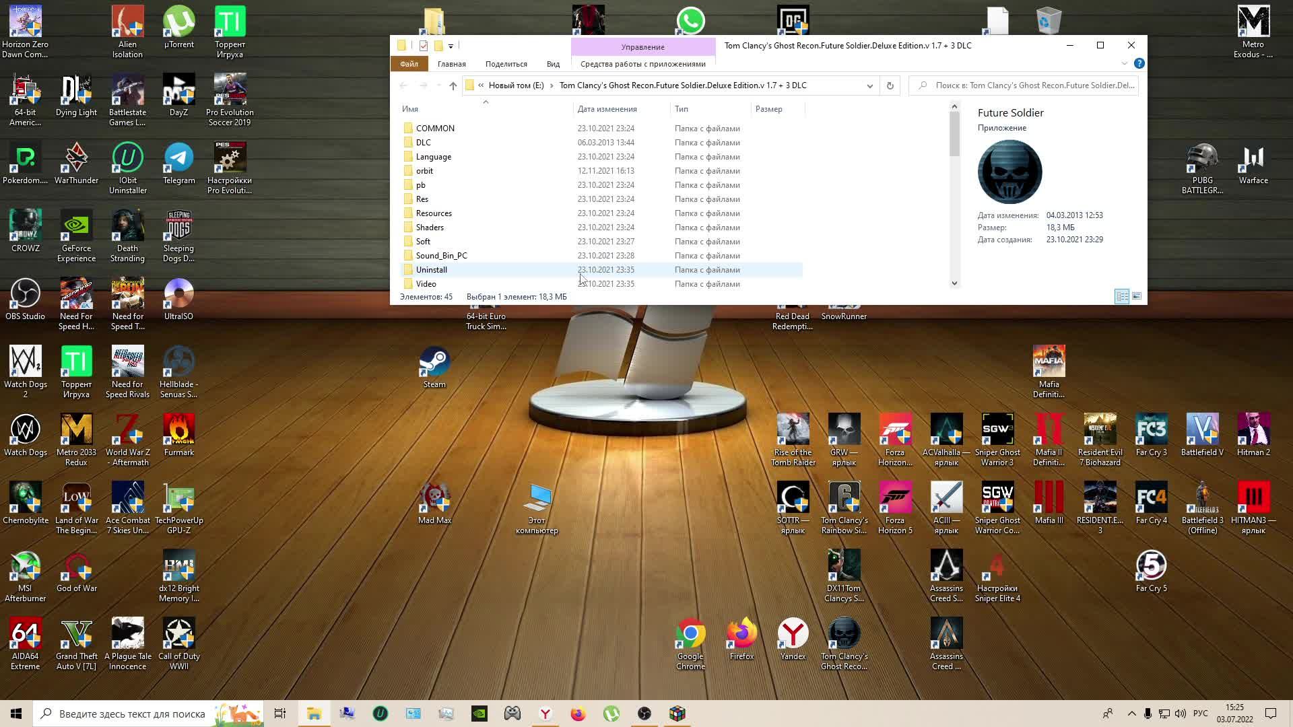Expand the address bar history dropdown
Image resolution: width=1293 pixels, height=727 pixels.
coord(869,85)
